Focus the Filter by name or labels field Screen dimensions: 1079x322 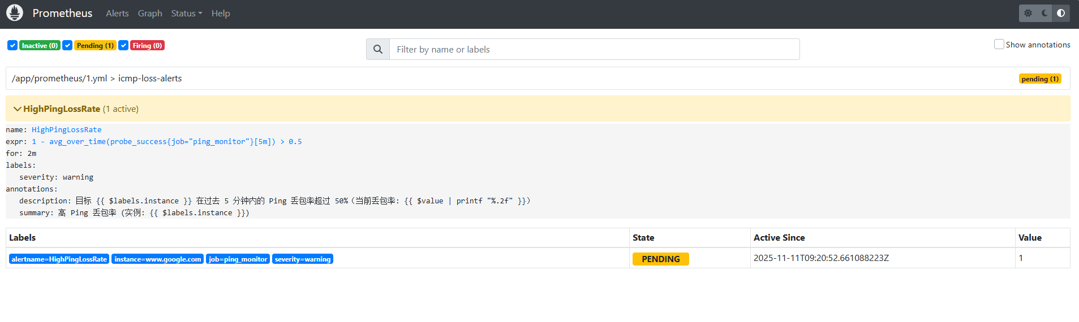594,49
